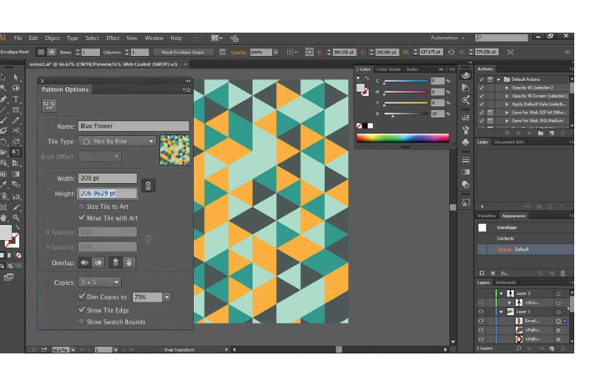Click the Cyan slider track
The height and width of the screenshot is (376, 601).
(x=406, y=81)
